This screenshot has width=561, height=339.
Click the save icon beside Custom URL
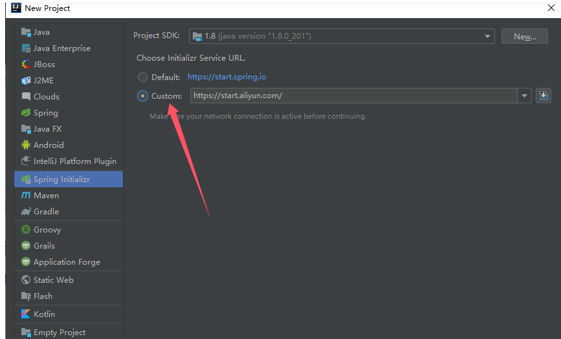coord(543,96)
